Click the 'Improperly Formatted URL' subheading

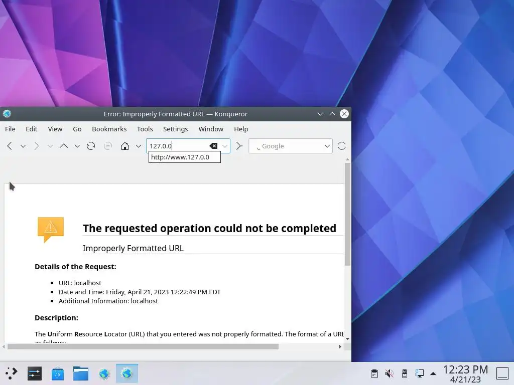pos(133,248)
